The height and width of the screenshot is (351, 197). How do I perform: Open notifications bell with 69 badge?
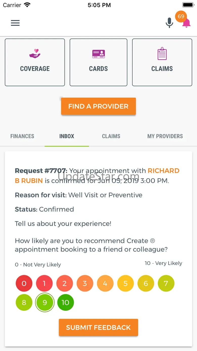click(186, 23)
